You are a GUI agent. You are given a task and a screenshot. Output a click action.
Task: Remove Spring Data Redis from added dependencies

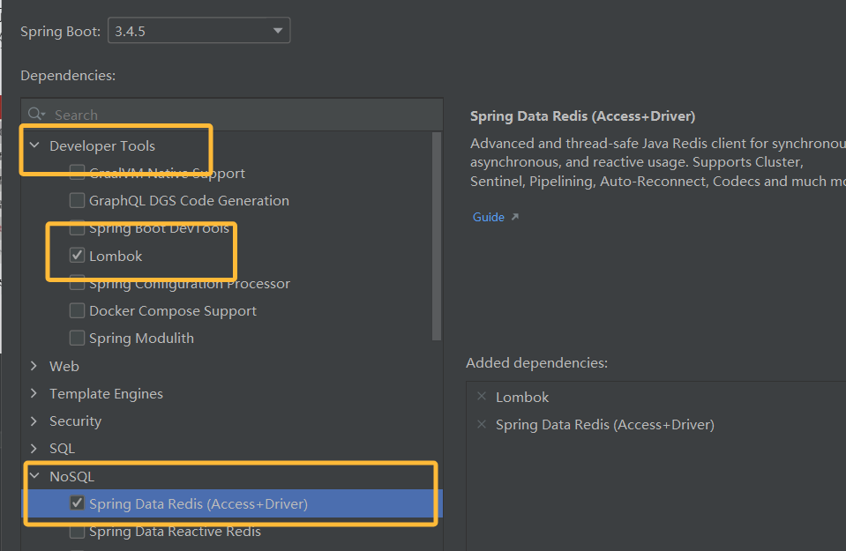tap(482, 424)
